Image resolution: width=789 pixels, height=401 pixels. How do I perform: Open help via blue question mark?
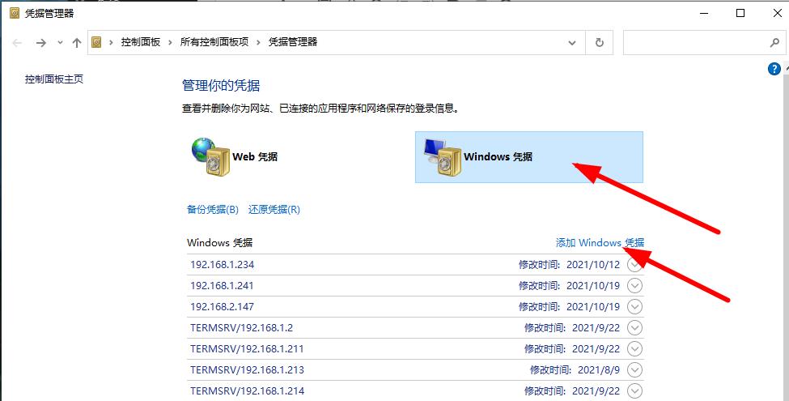click(x=774, y=70)
